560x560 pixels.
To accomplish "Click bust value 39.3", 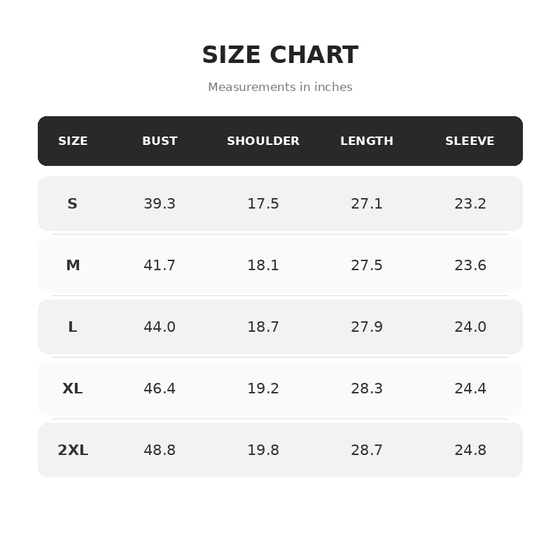I will pos(160,204).
